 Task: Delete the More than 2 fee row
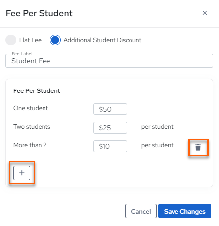[x=198, y=147]
